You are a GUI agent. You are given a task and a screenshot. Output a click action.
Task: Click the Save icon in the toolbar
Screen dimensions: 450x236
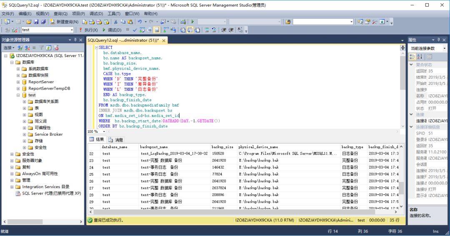point(36,22)
